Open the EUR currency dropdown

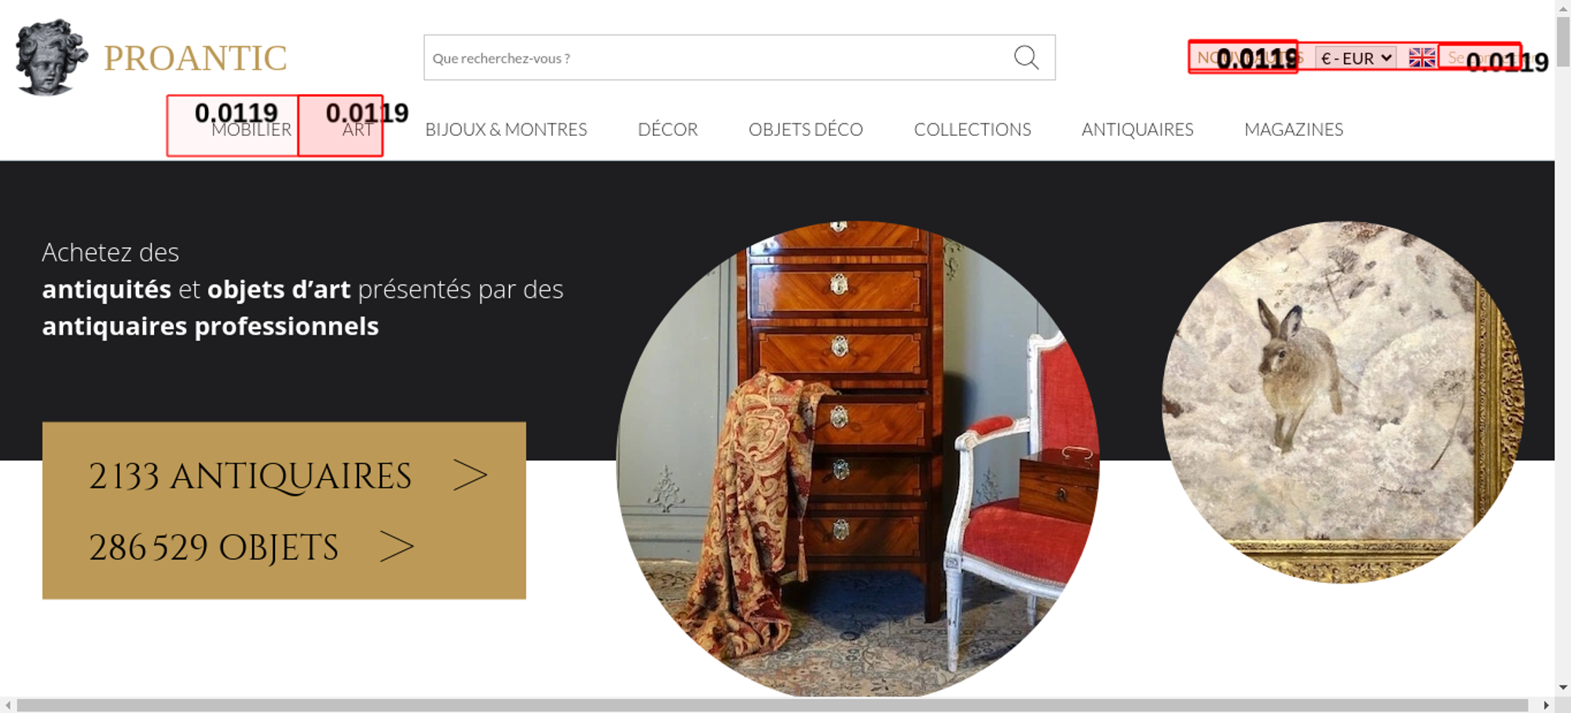click(x=1356, y=58)
